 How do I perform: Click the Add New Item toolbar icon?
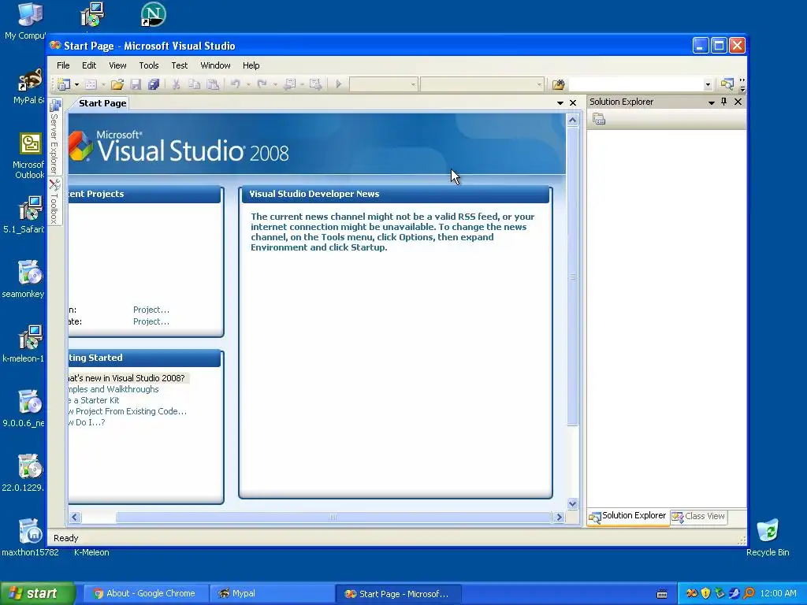pyautogui.click(x=91, y=84)
